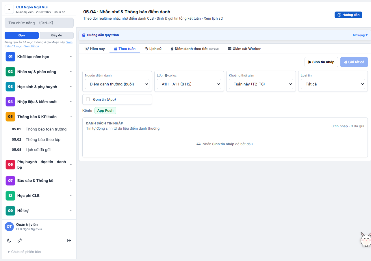Open the Khoảng thời gian dropdown
371x261 pixels.
[261, 84]
